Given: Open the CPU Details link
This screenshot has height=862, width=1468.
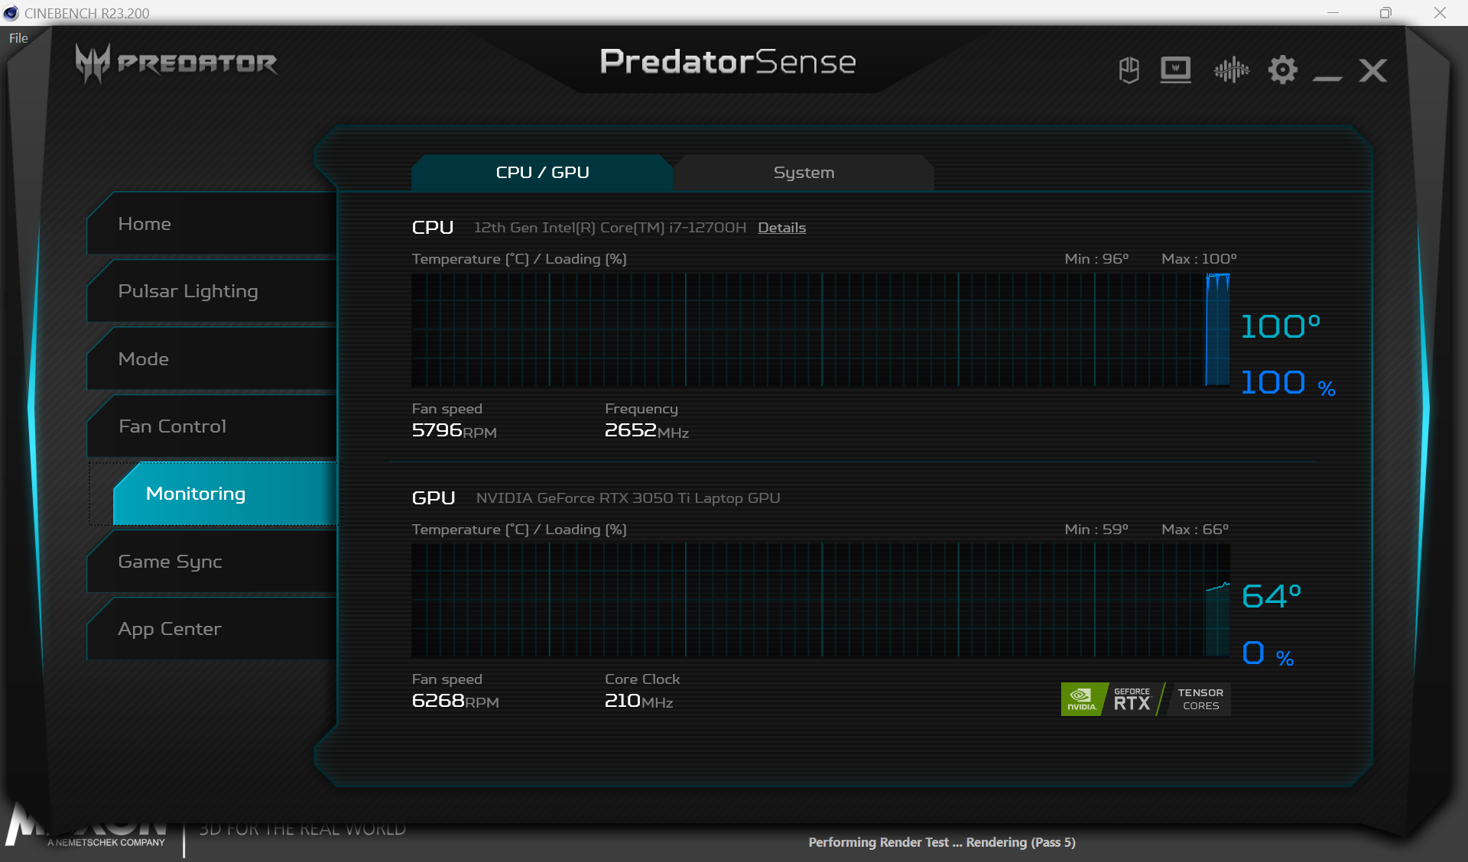Looking at the screenshot, I should 781,228.
